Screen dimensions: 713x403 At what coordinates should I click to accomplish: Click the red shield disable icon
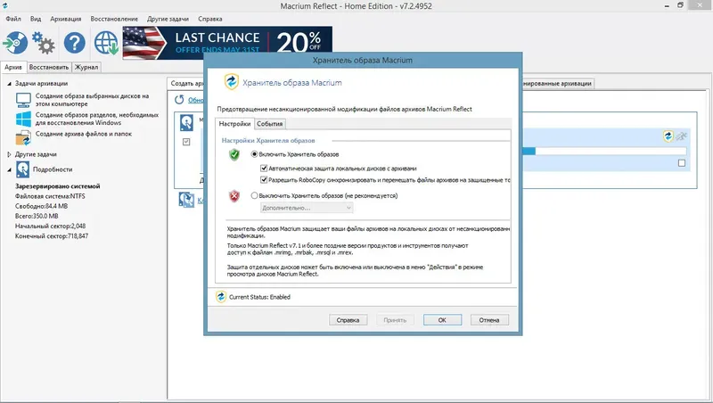[234, 196]
